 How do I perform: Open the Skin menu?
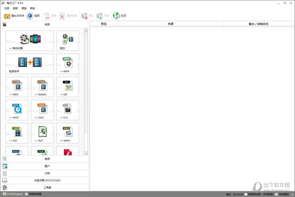pos(15,8)
